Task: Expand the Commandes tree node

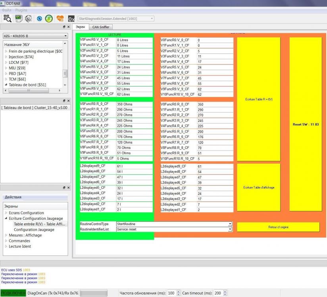Action: click(x=6, y=241)
